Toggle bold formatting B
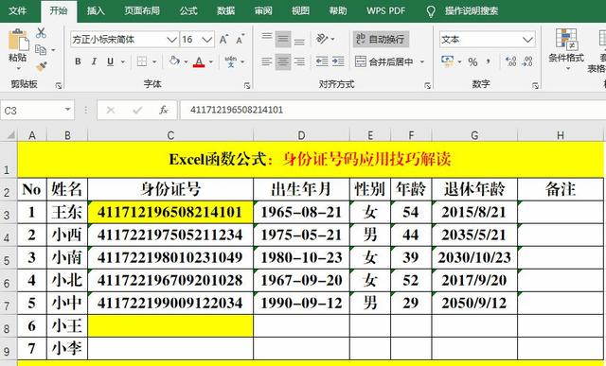 (x=78, y=61)
